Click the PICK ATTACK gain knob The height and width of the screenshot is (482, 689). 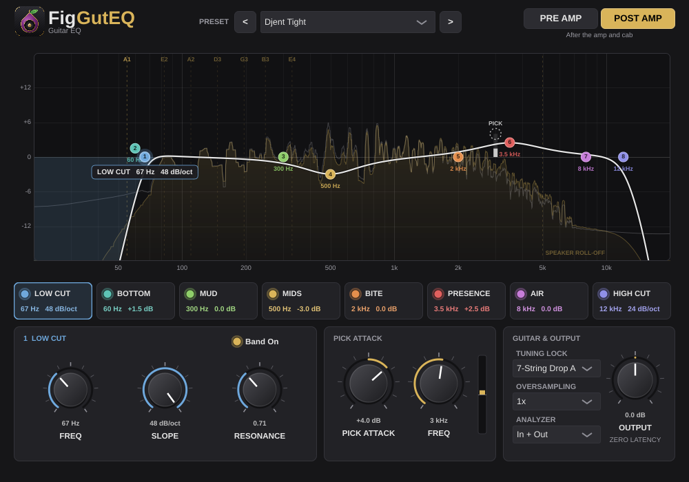click(x=368, y=382)
